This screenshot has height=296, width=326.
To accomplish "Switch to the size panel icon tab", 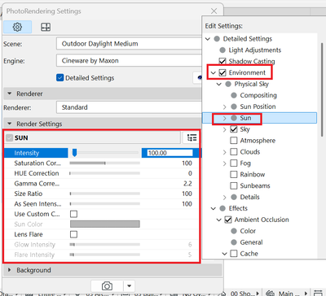I will point(46,27).
